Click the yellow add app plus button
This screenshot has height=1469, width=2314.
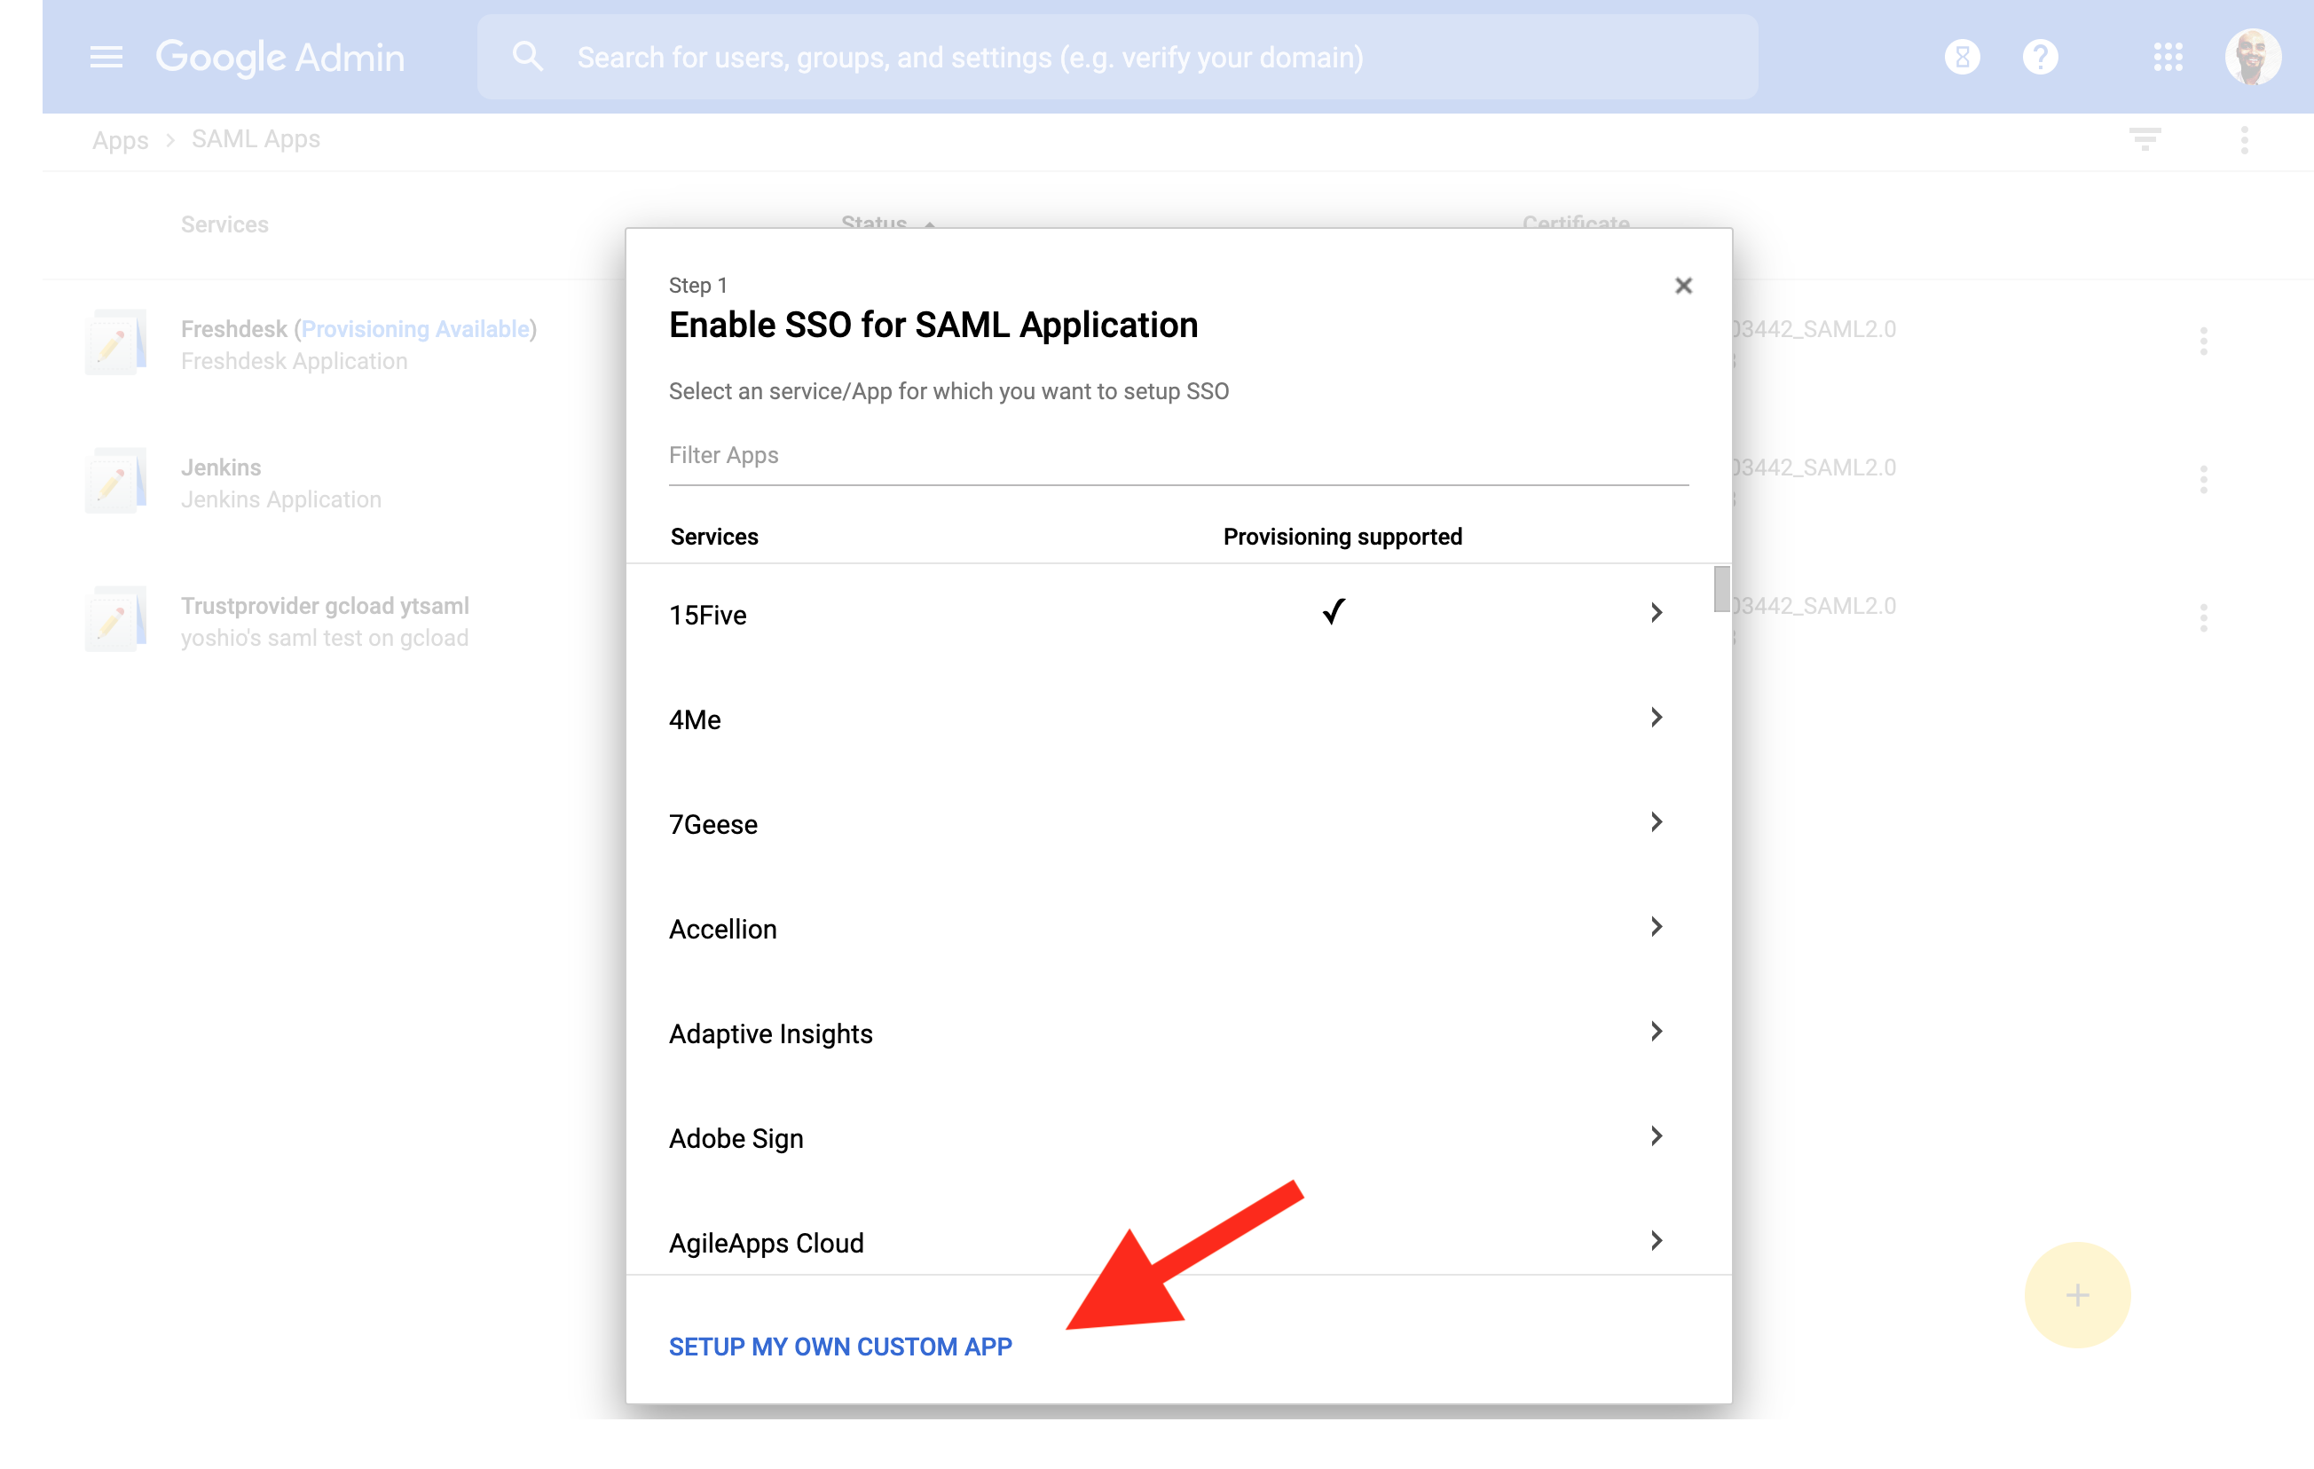(x=2076, y=1294)
